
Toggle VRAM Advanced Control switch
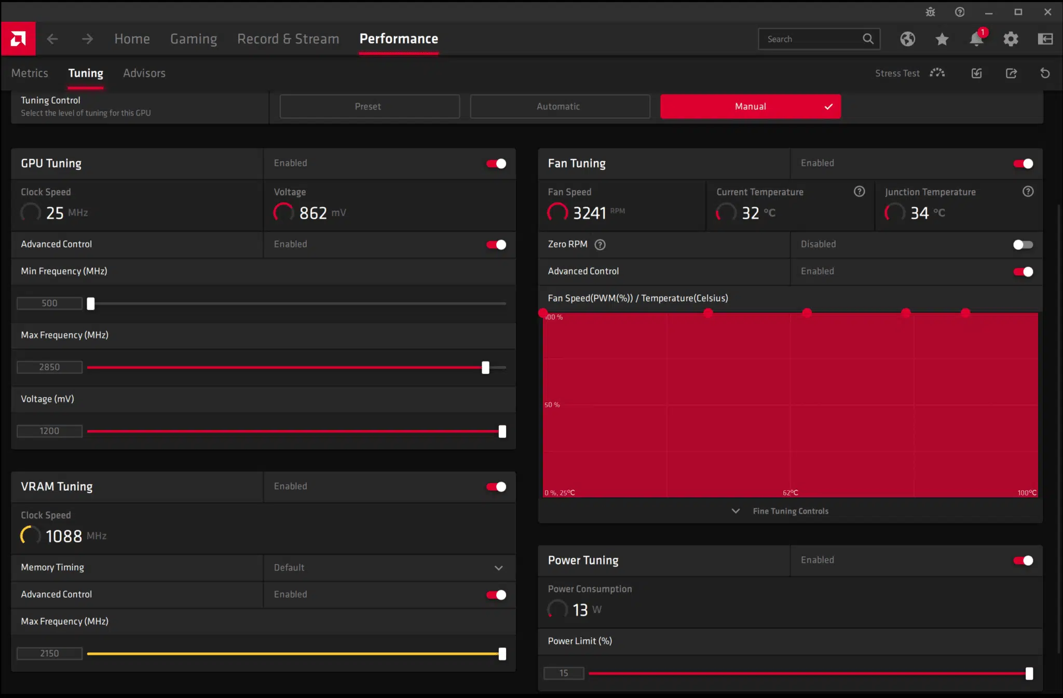point(496,595)
